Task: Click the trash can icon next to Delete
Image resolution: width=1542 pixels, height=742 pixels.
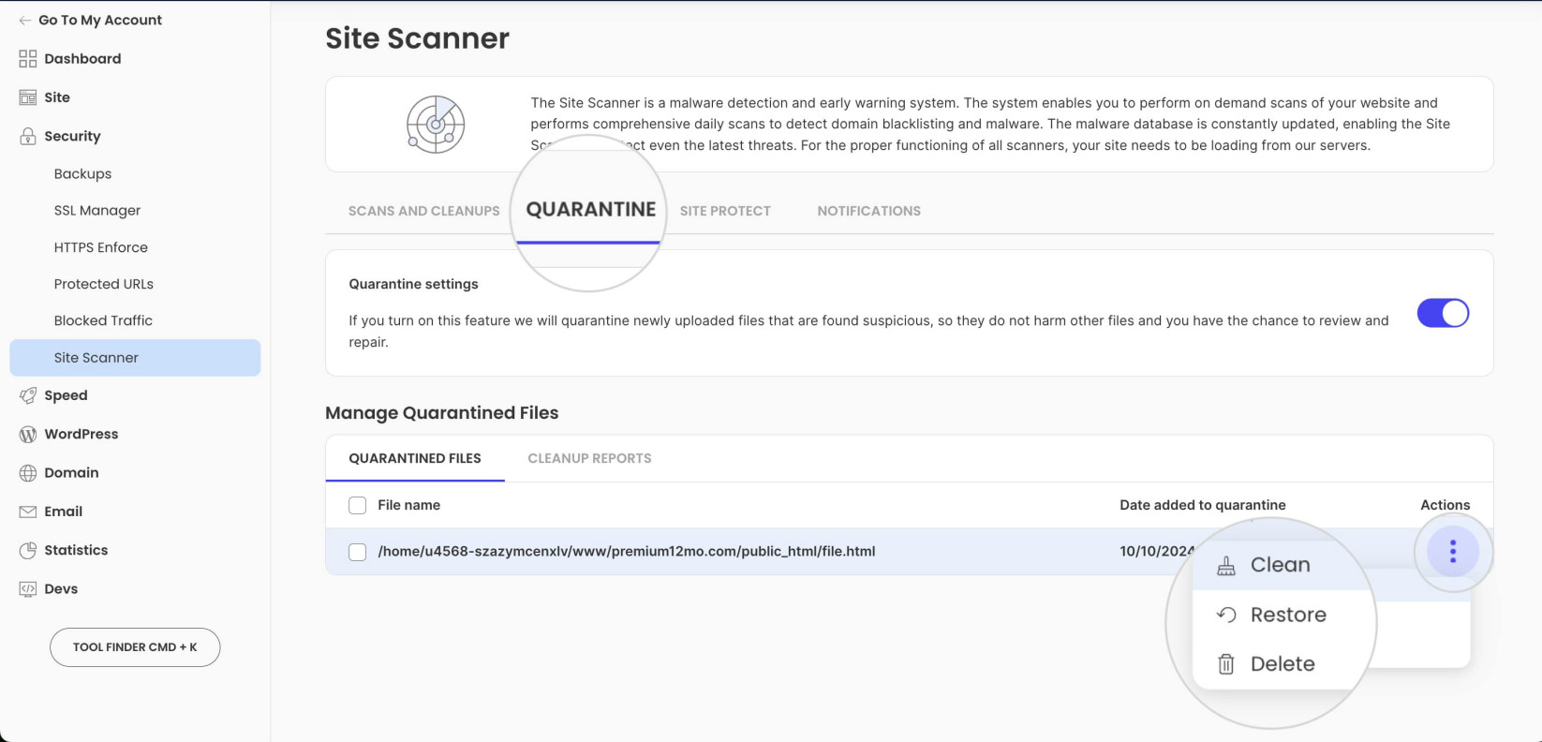Action: coord(1226,664)
